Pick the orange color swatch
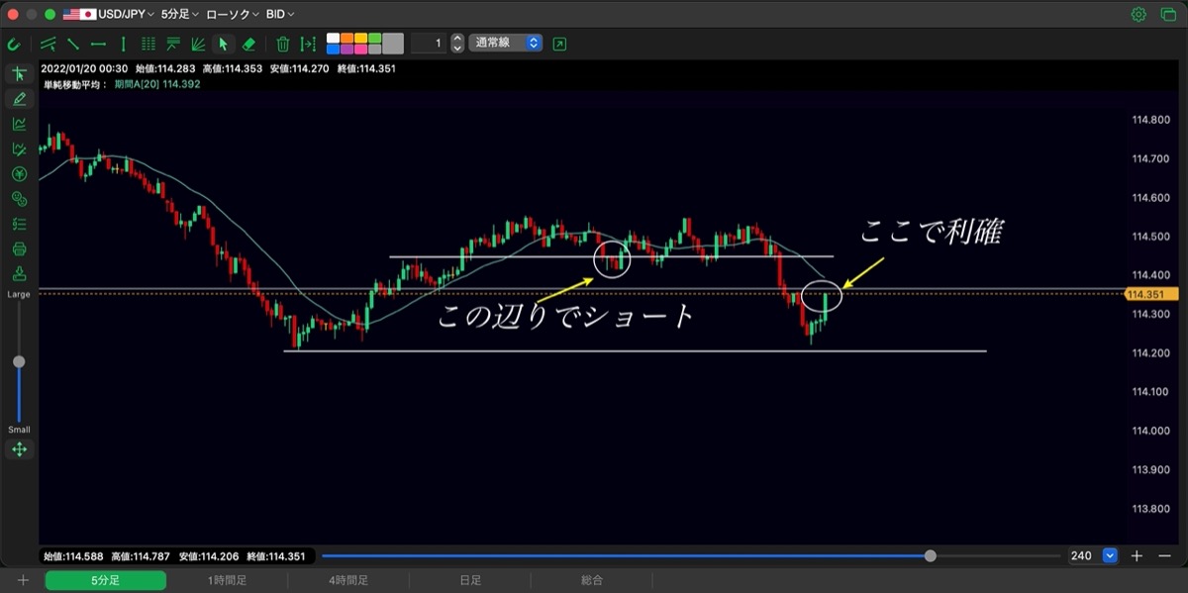The image size is (1188, 593). (x=346, y=39)
